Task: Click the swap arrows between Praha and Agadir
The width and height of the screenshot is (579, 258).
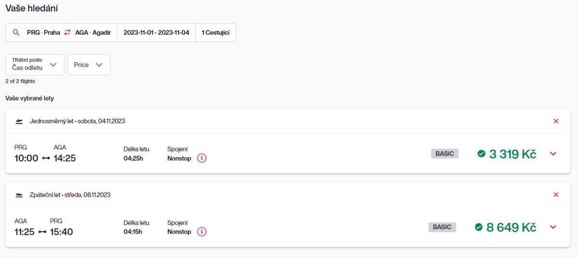Action: click(68, 32)
